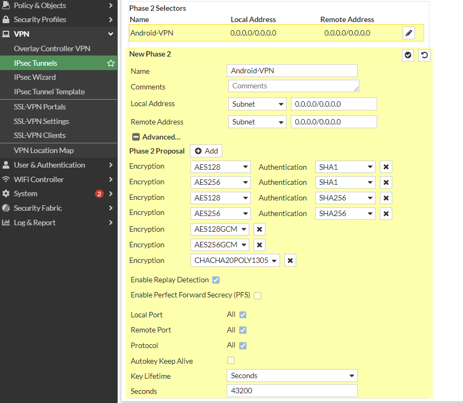The image size is (463, 403).
Task: Enable Autokey Keep Alive checkbox
Action: pyautogui.click(x=231, y=360)
